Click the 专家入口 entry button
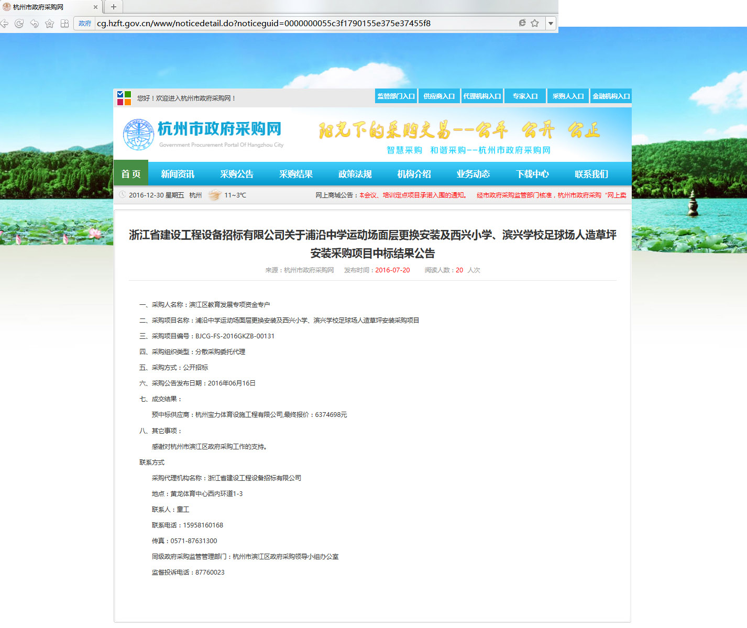The image size is (747, 628). pyautogui.click(x=525, y=96)
